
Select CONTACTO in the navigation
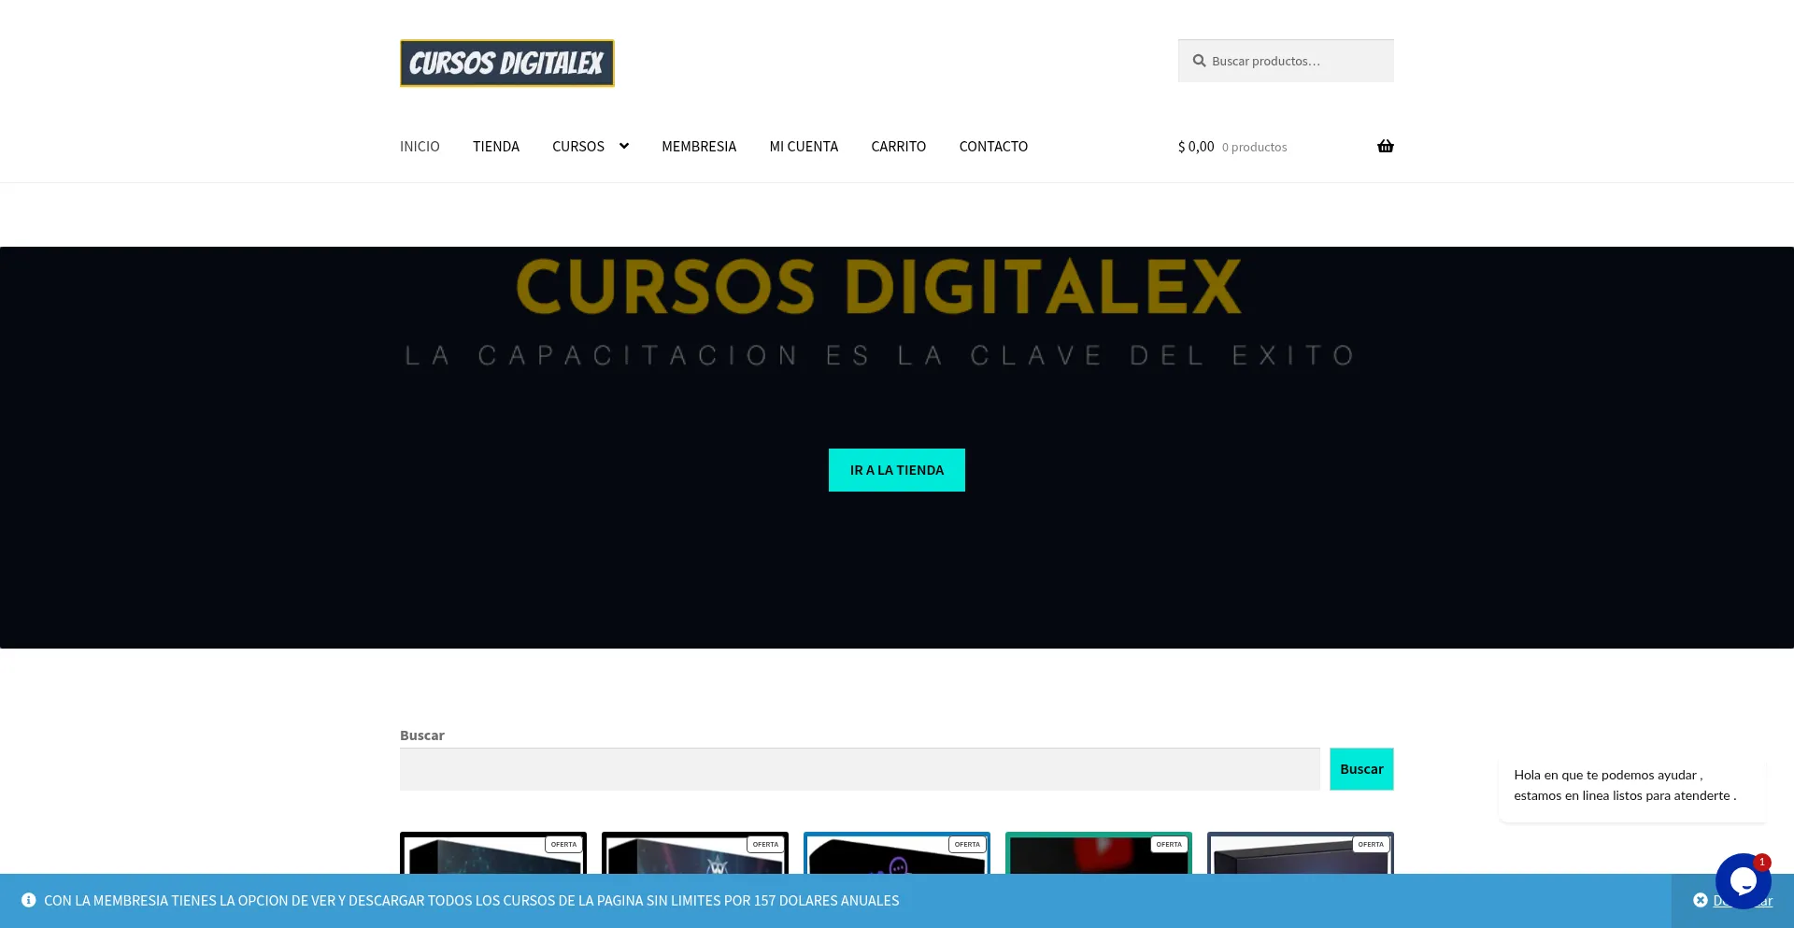(993, 147)
